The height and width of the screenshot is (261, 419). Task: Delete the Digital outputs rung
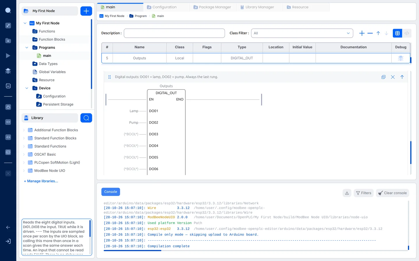[393, 77]
